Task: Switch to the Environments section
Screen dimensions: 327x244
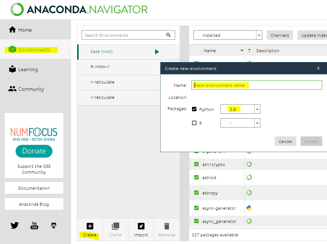Action: pos(35,50)
